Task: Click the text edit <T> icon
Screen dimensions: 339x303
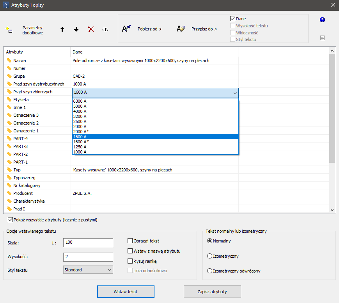Action: pyautogui.click(x=105, y=30)
